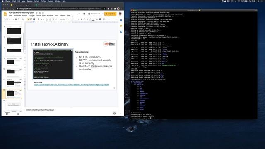Reload the page in Chrome
This screenshot has height=149, width=265.
[x=10, y=8]
